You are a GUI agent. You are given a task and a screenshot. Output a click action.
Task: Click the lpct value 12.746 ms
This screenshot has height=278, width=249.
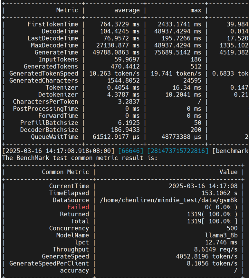pyautogui.click(x=221, y=242)
